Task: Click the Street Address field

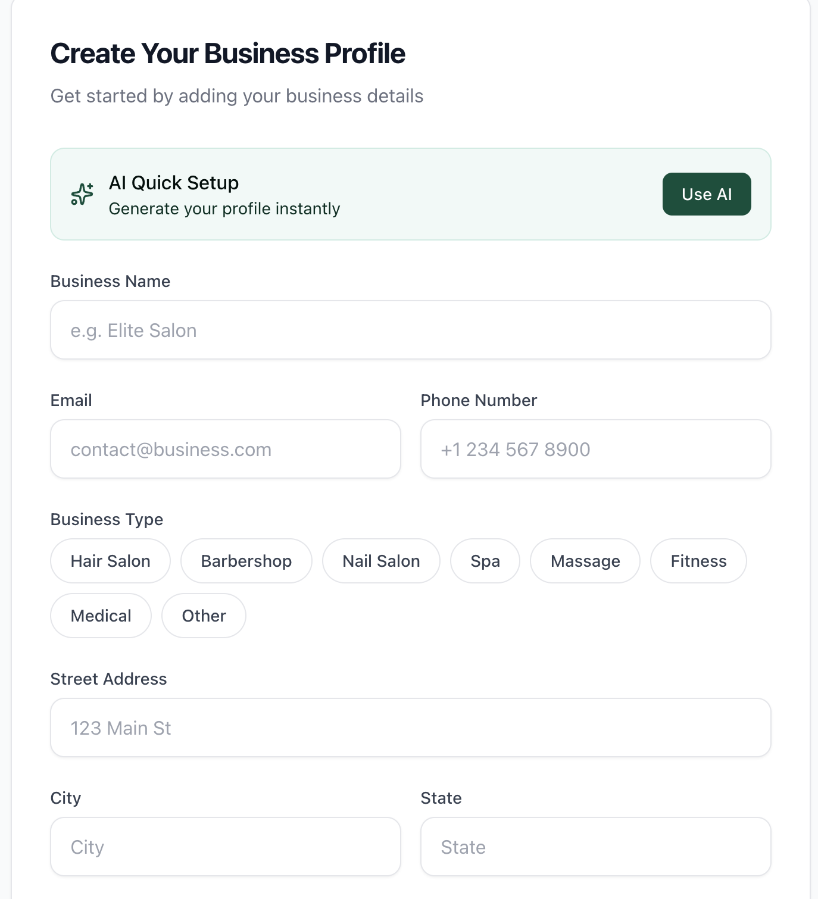Action: (410, 728)
